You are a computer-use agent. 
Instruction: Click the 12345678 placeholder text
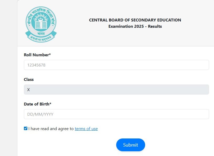click(36, 65)
